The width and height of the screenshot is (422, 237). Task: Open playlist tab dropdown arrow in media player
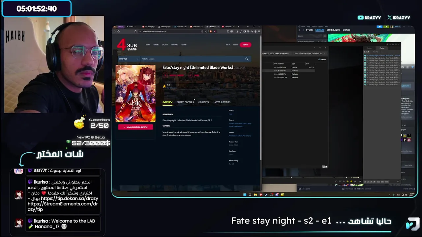382,52
